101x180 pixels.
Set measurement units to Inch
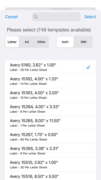tap(65, 42)
